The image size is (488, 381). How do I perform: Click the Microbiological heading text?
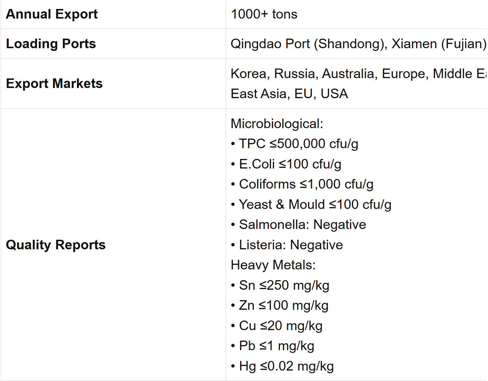(277, 124)
